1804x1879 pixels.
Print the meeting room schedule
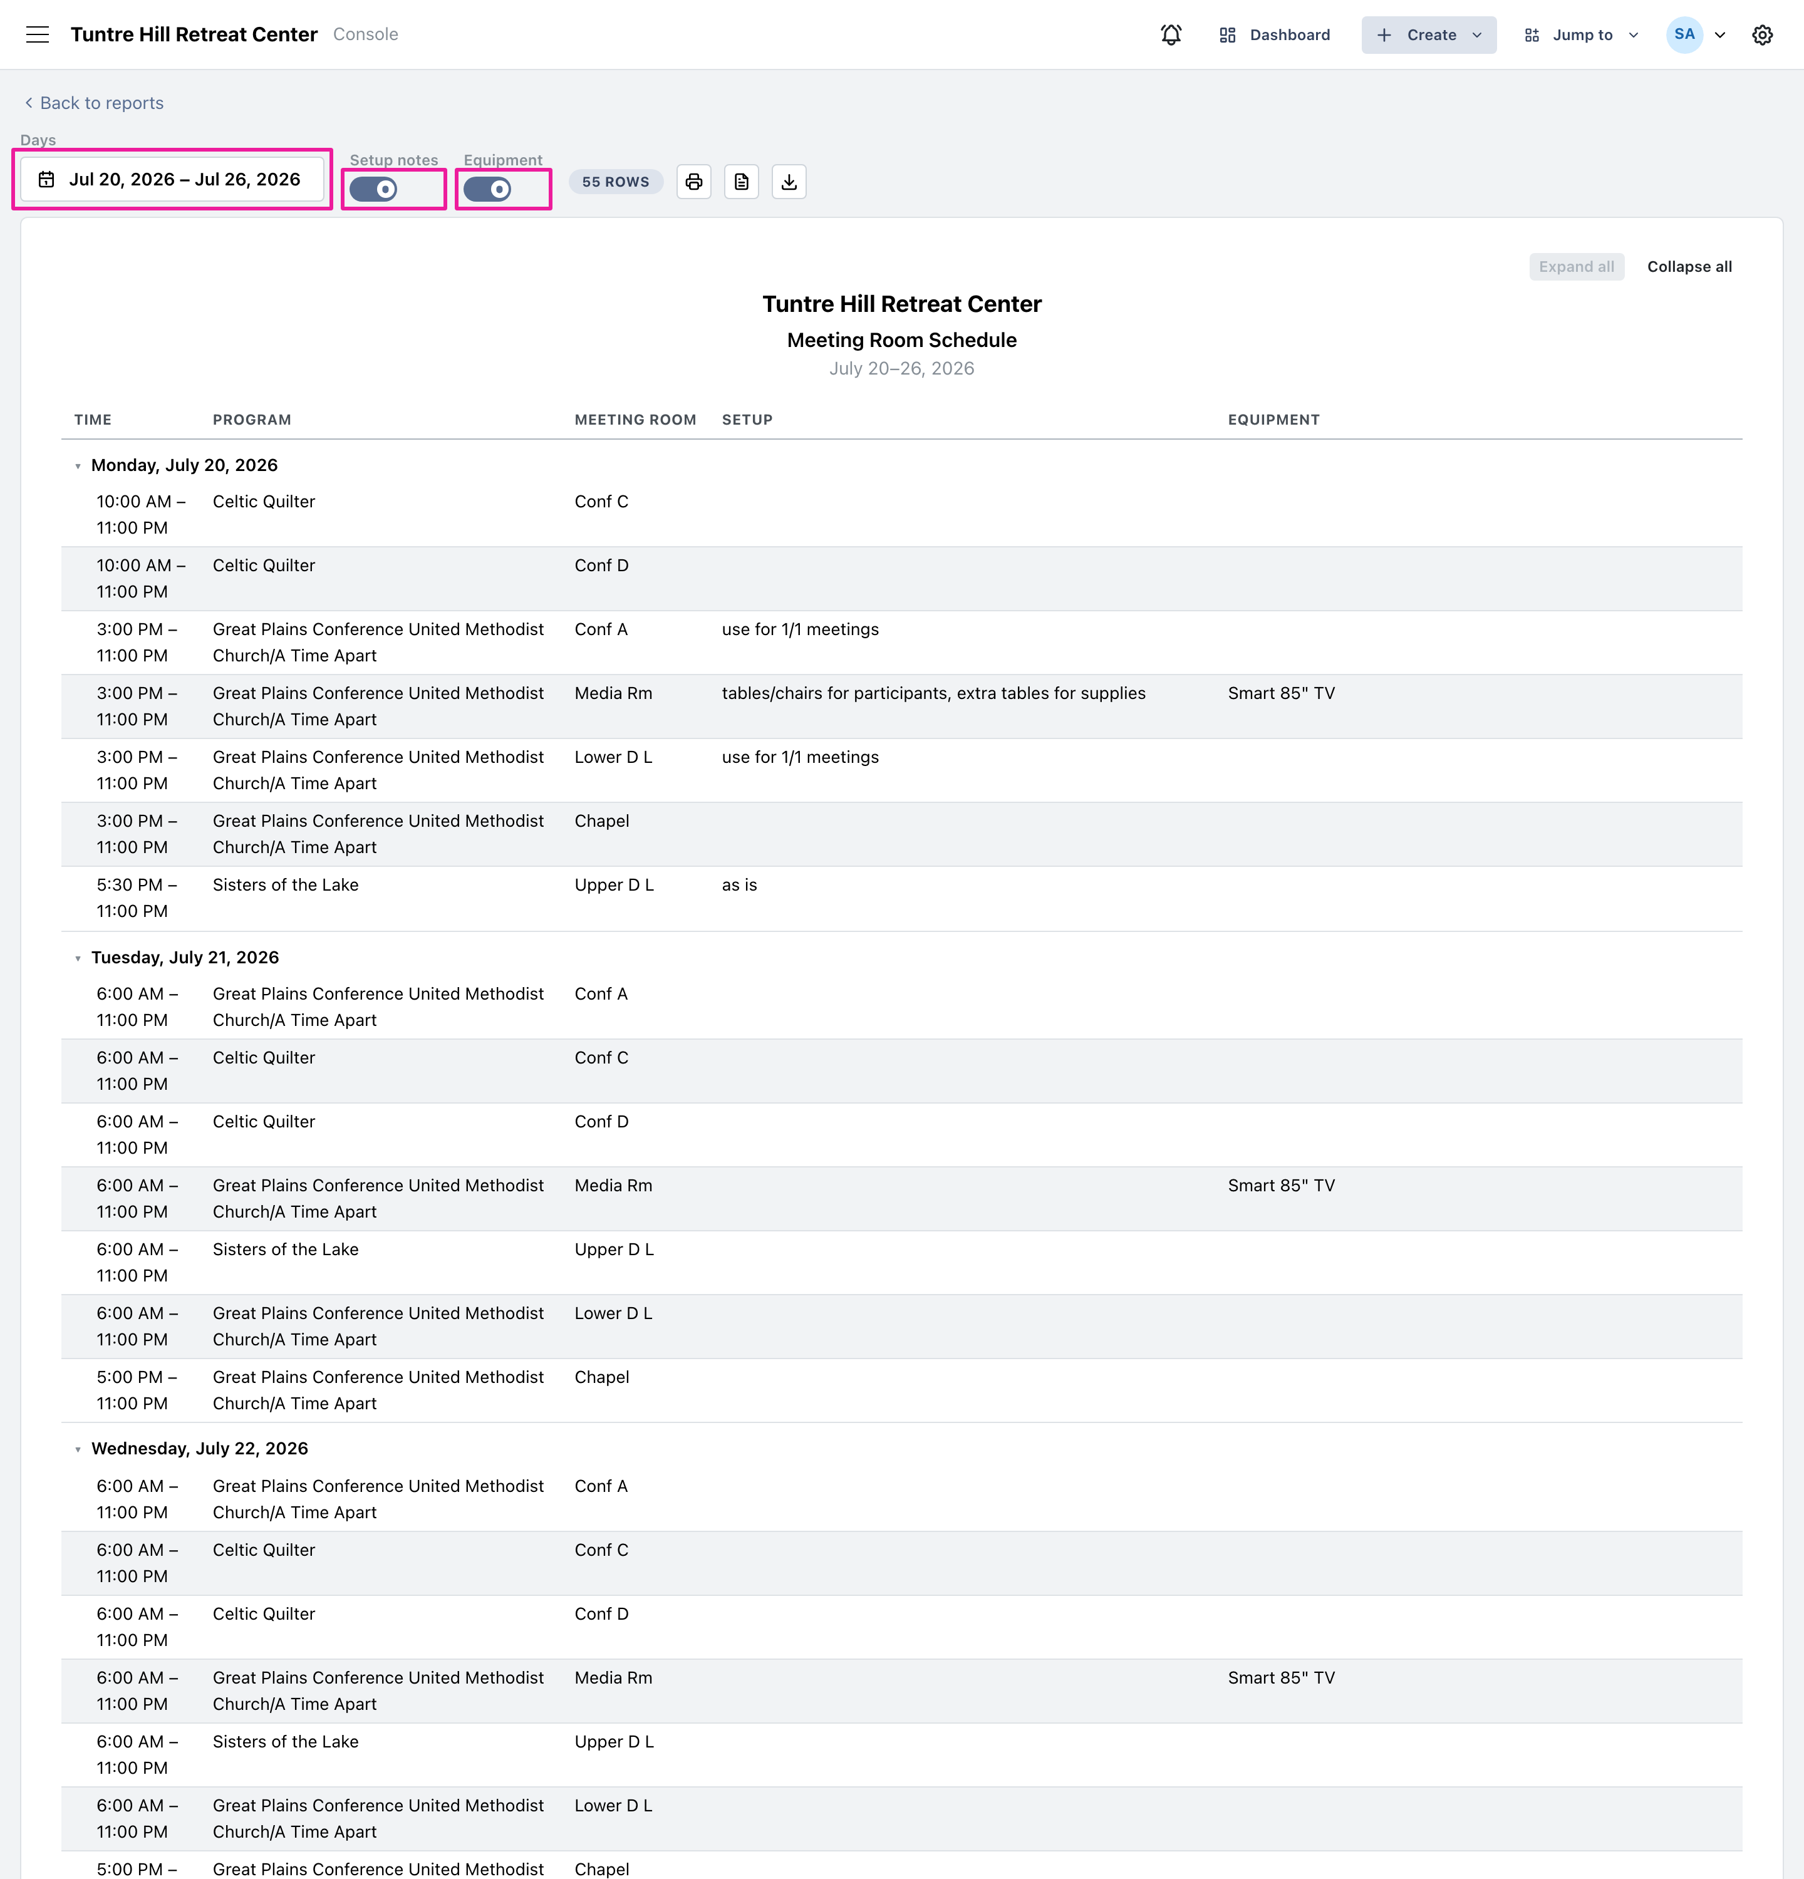(694, 181)
